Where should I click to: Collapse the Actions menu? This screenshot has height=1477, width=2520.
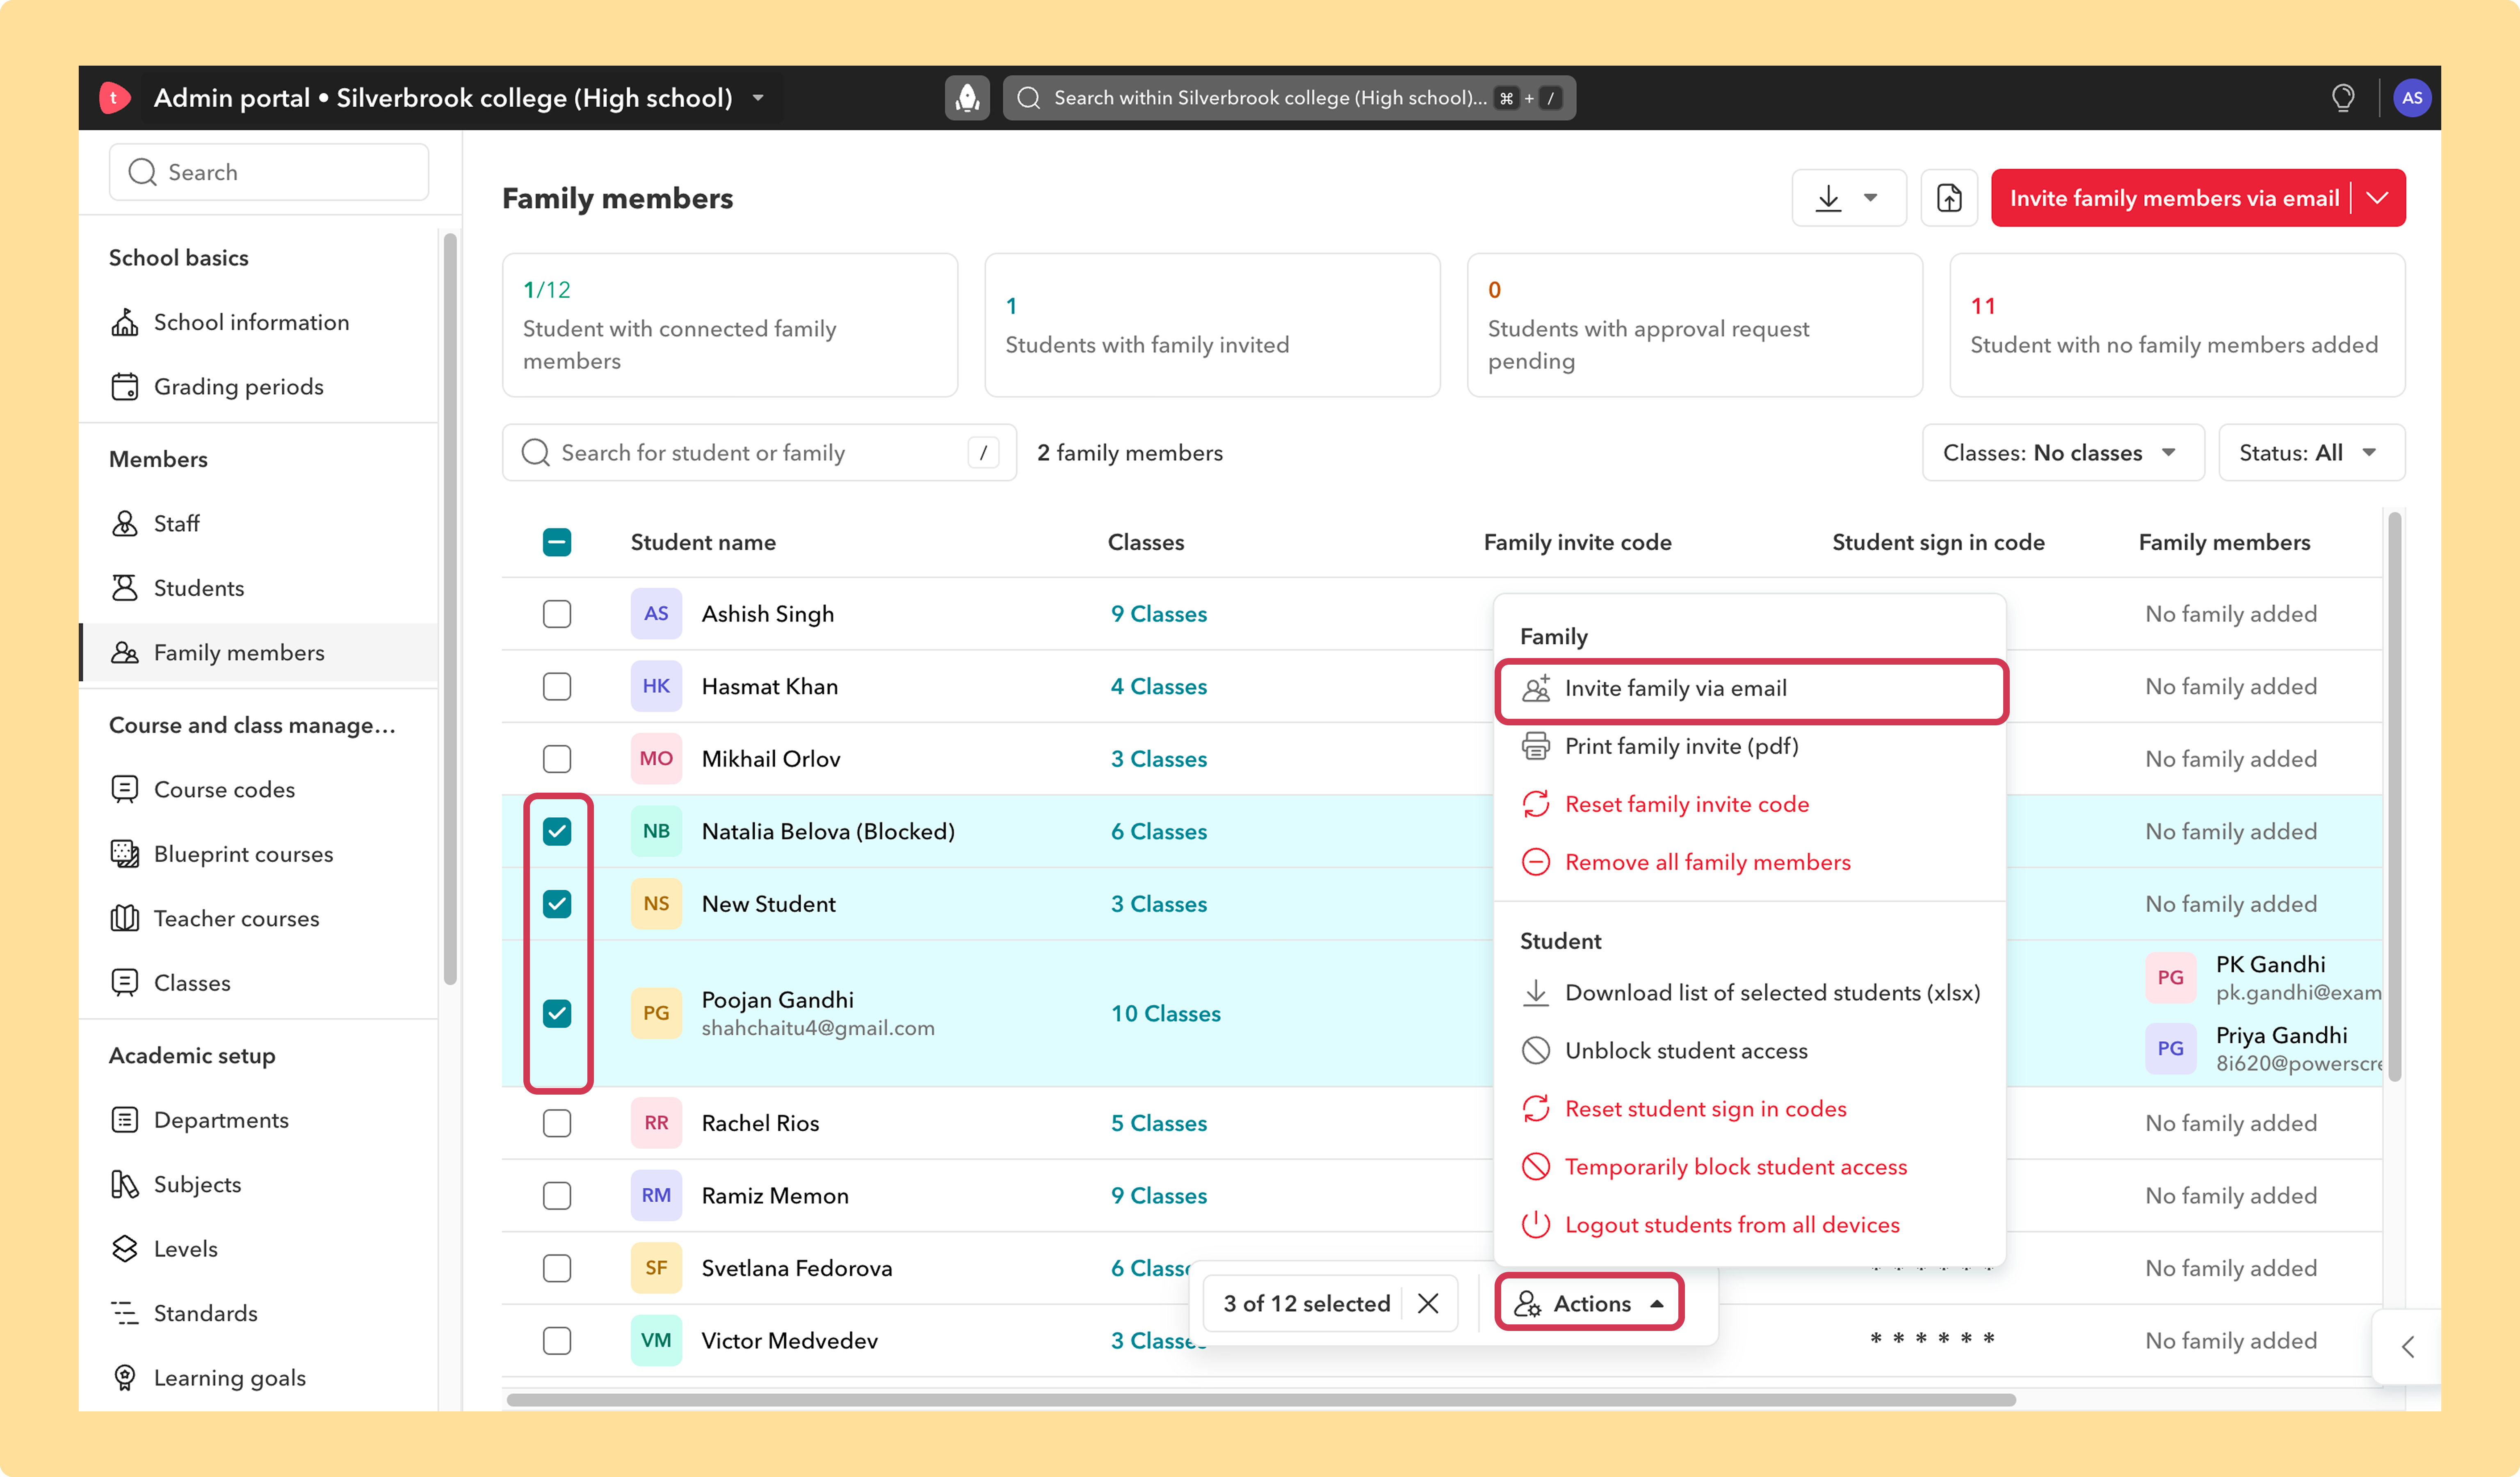1589,1303
